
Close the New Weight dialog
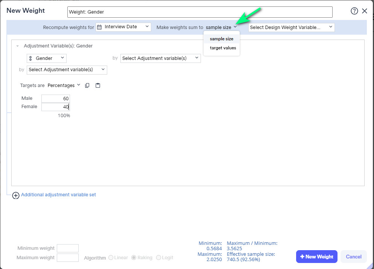pos(365,11)
